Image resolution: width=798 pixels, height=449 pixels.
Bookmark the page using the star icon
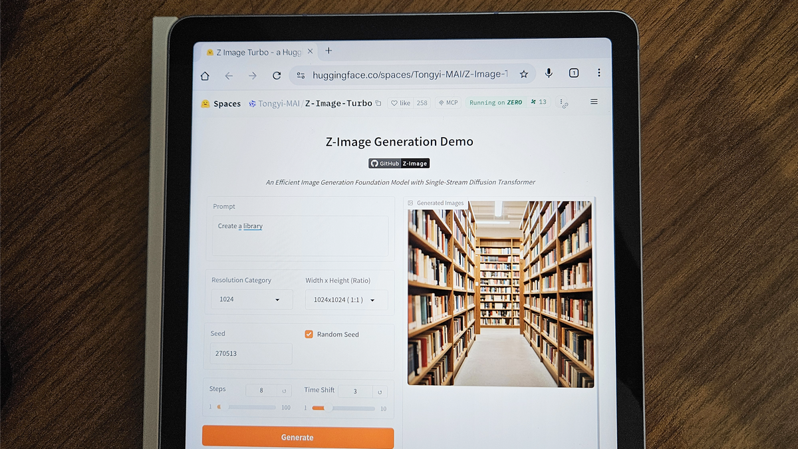[x=524, y=75]
